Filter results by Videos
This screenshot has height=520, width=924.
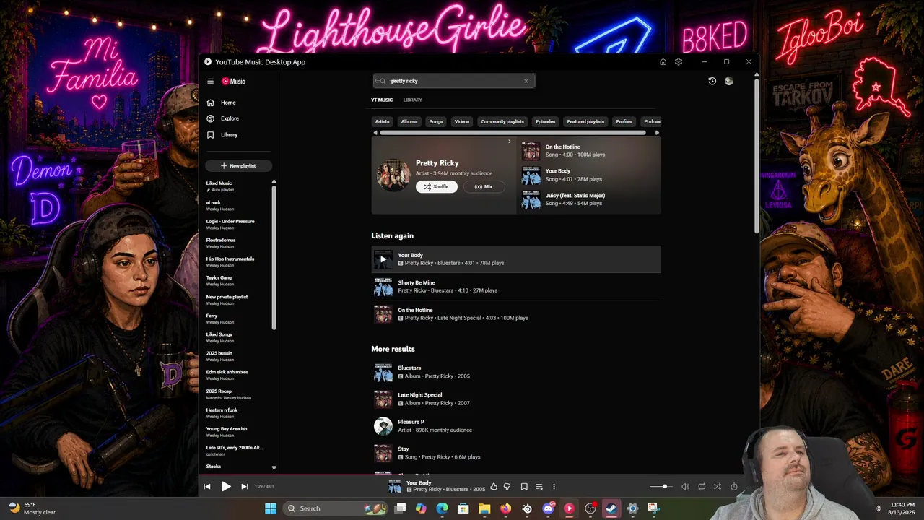click(462, 121)
